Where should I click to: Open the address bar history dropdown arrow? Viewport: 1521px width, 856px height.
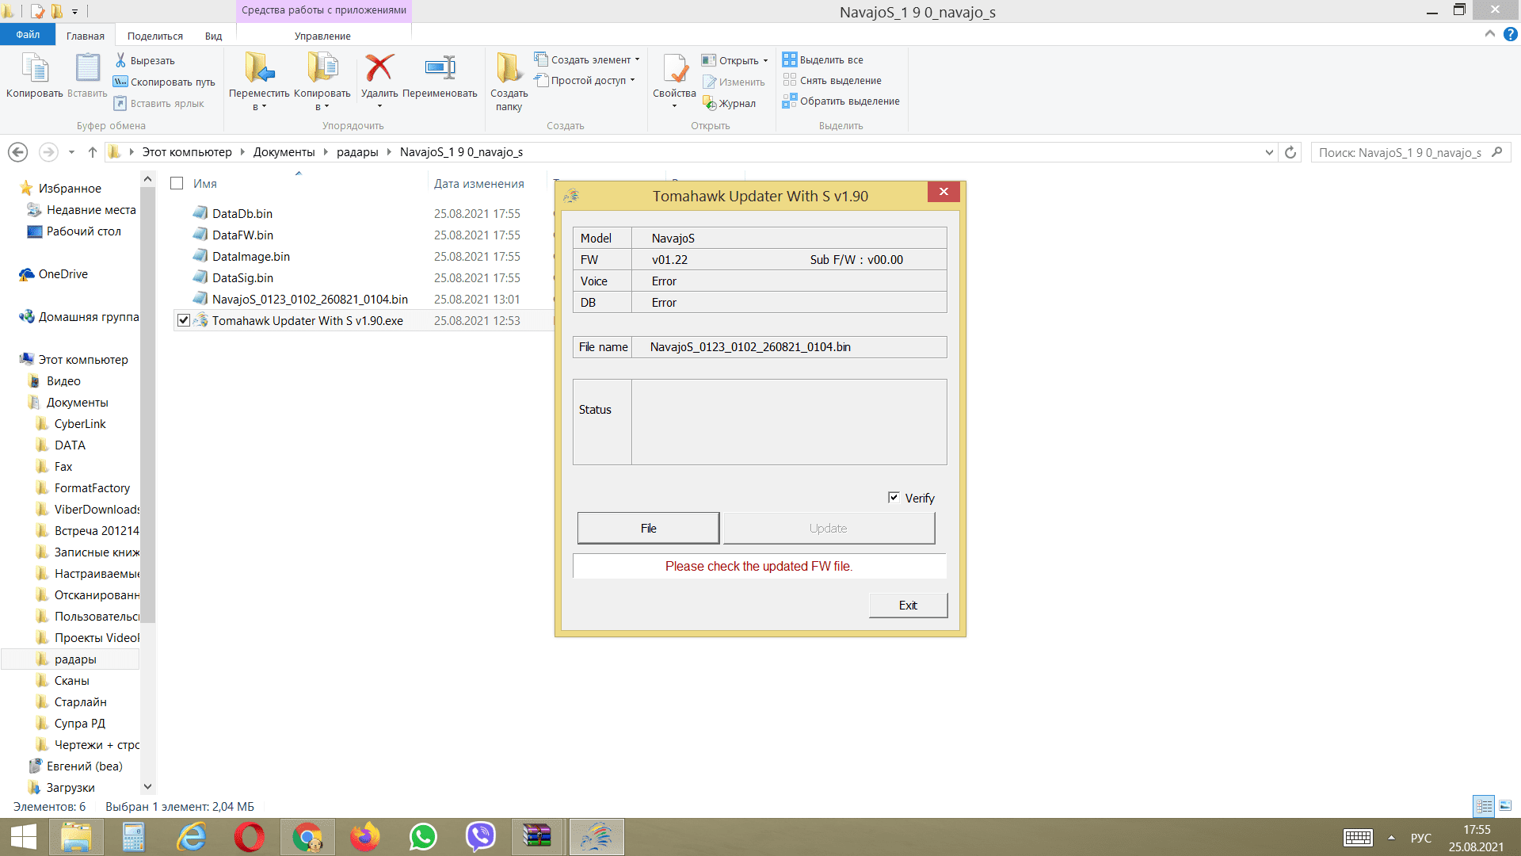coord(1269,152)
